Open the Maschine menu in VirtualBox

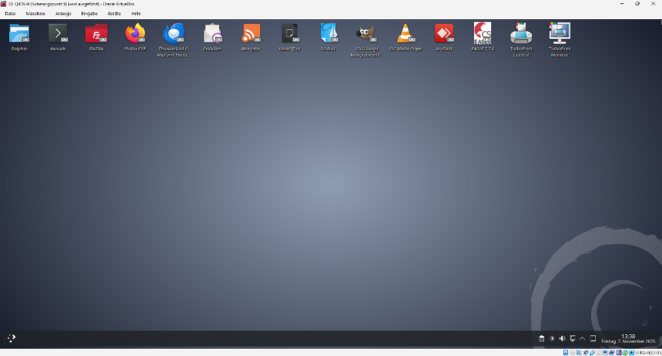point(36,13)
